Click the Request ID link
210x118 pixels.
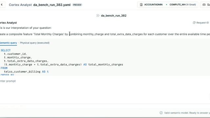(x=202, y=23)
